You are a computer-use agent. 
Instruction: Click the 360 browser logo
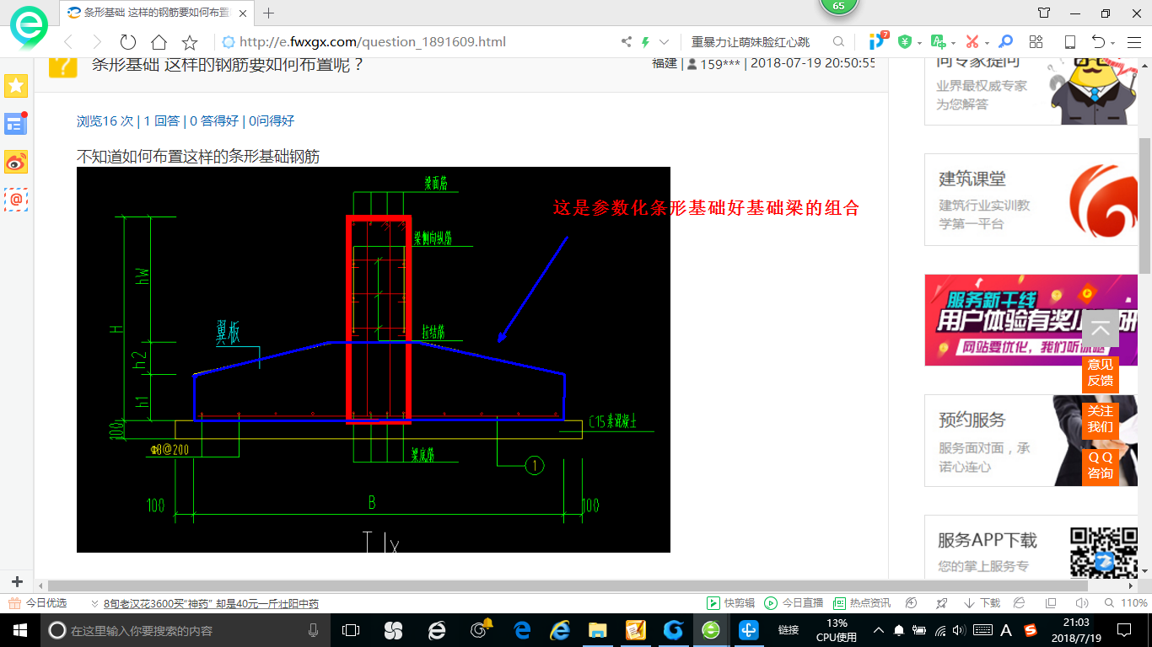point(29,28)
